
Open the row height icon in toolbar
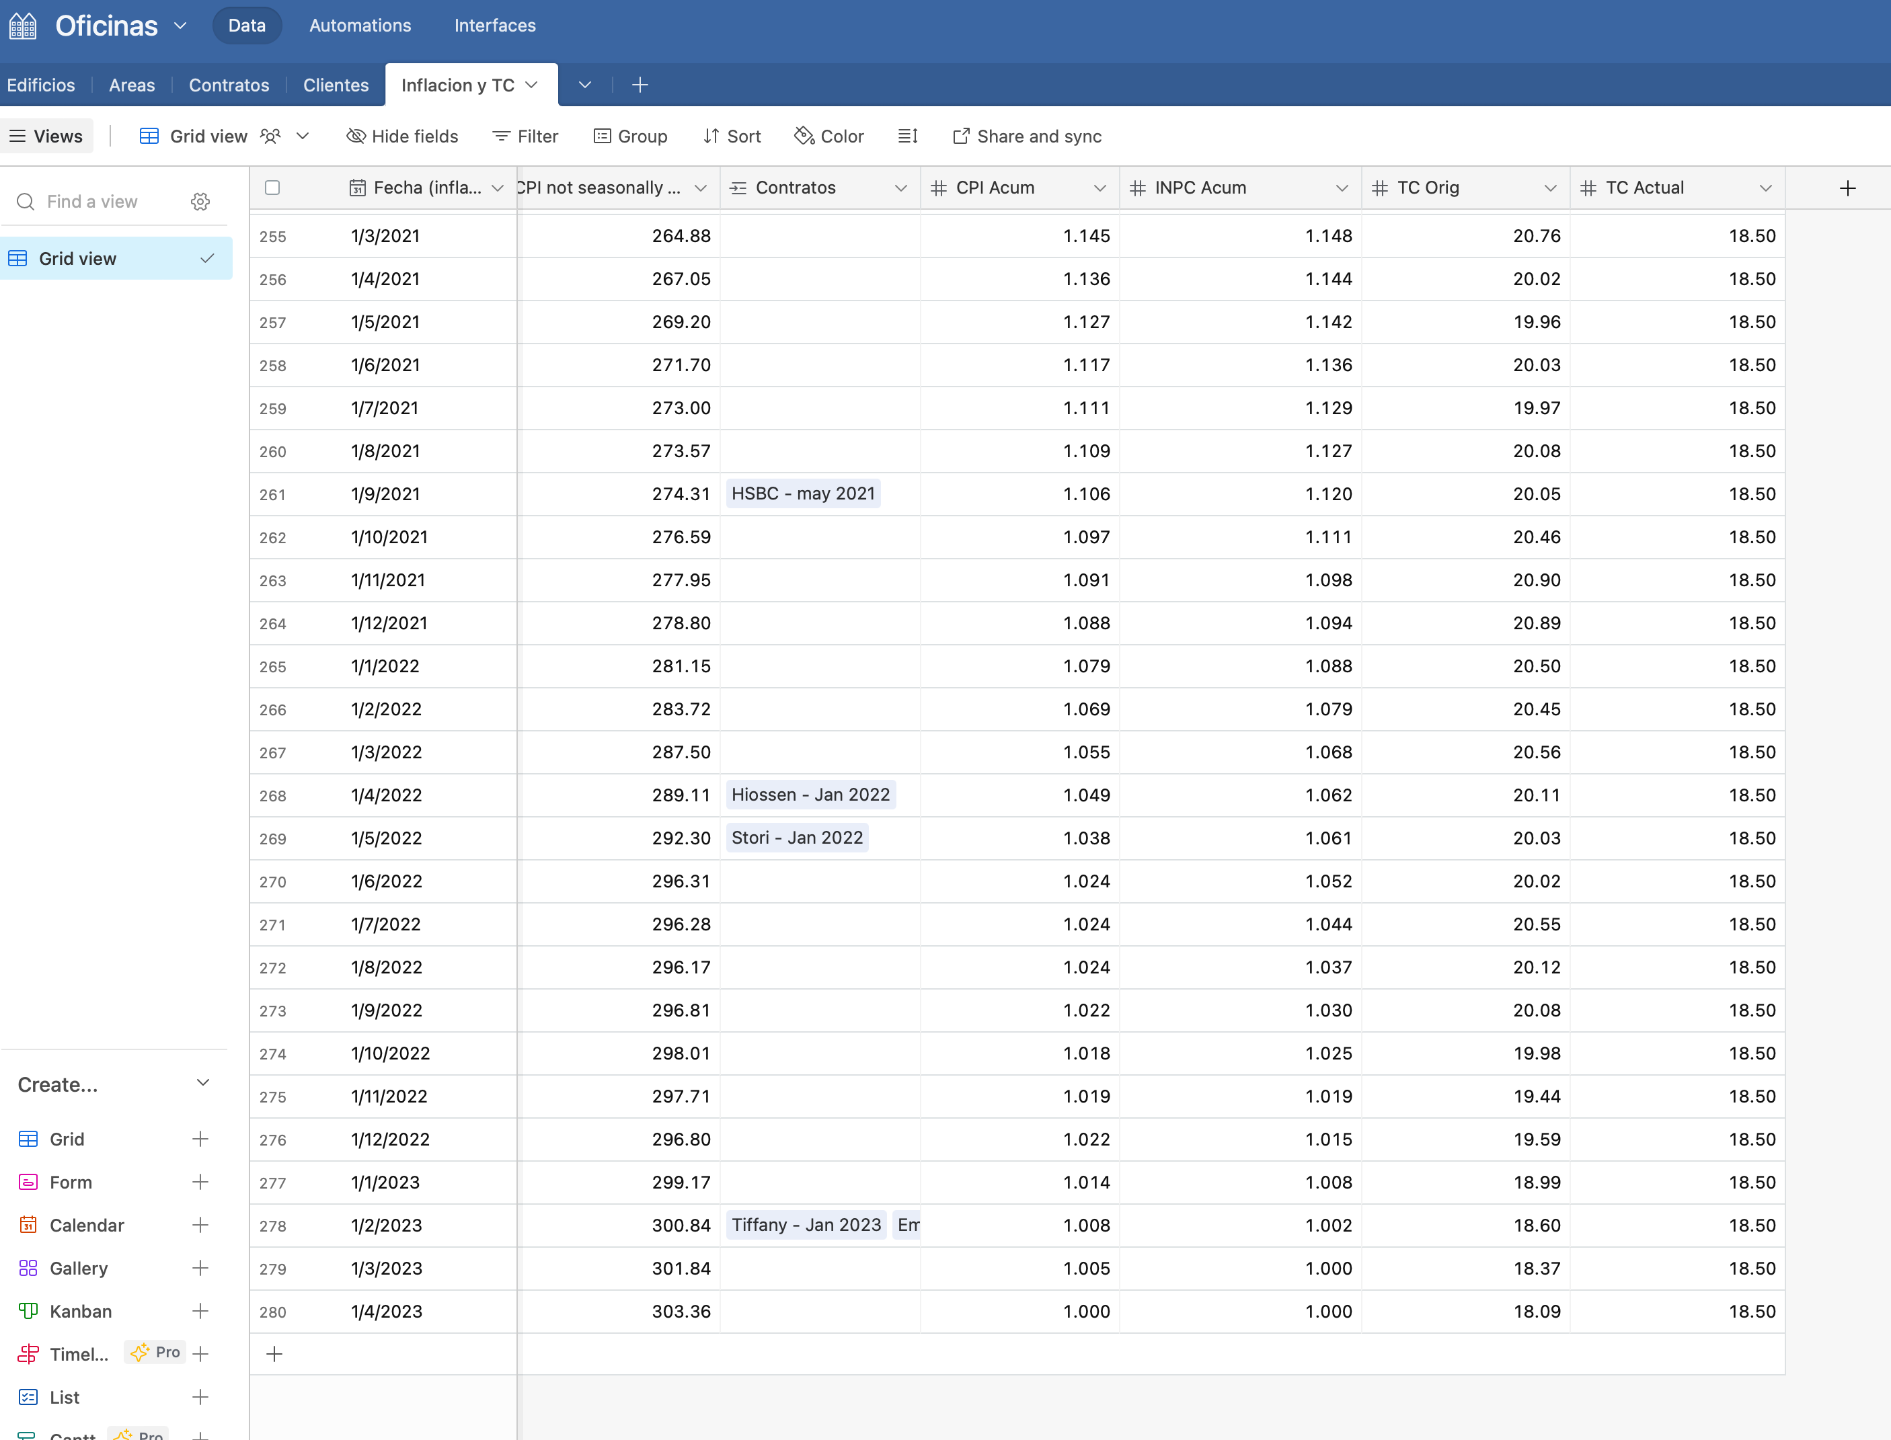[x=908, y=136]
